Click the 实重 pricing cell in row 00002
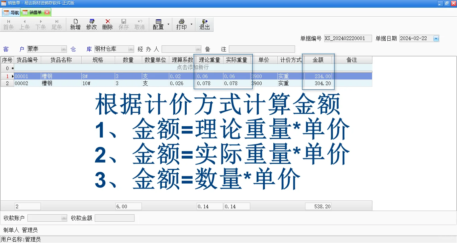457x243 pixels. (291, 83)
